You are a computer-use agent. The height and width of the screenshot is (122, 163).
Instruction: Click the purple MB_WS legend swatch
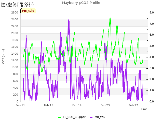pos(91,117)
